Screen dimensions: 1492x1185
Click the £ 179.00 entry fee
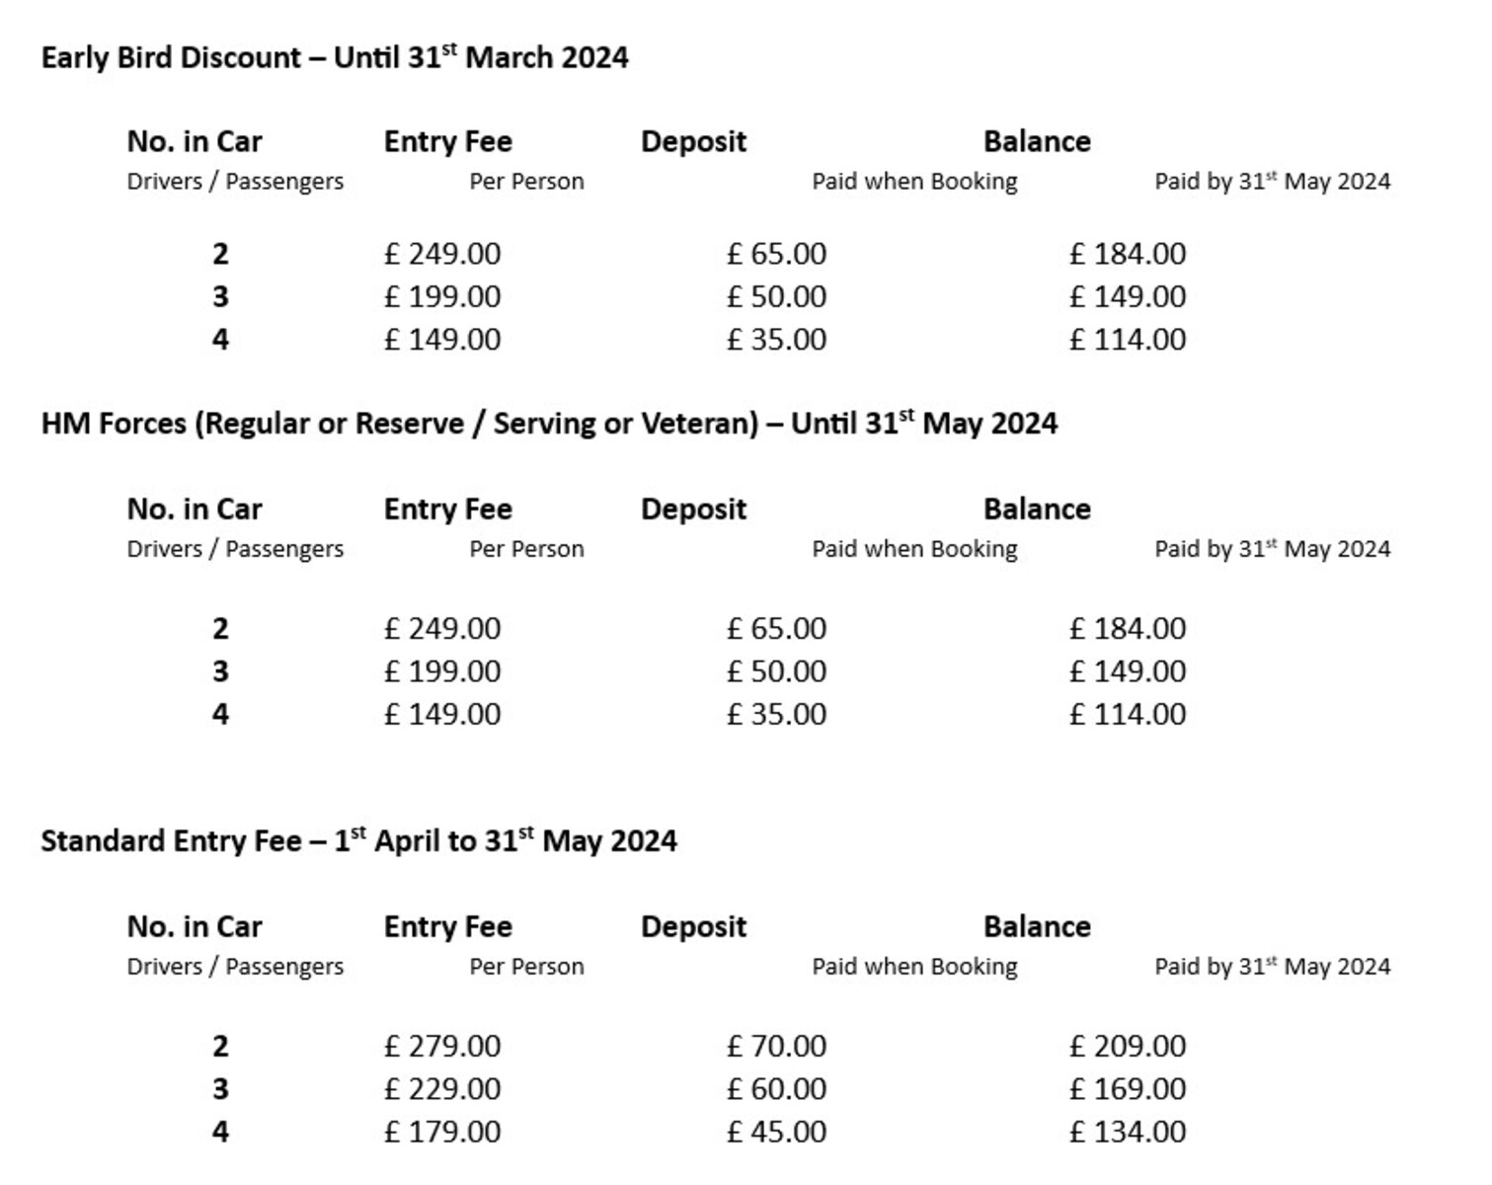[442, 1132]
